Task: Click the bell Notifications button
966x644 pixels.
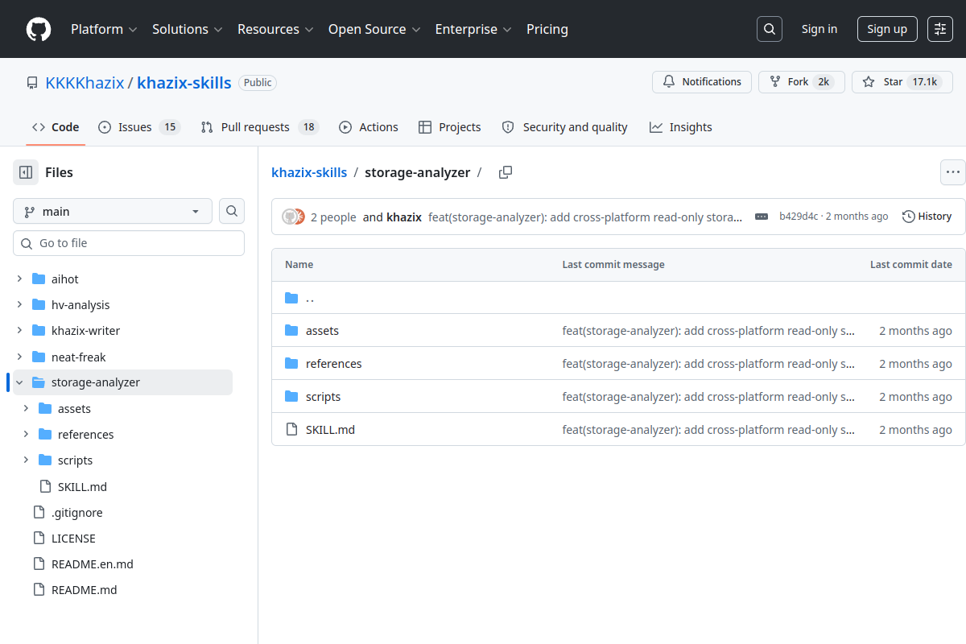Action: [702, 82]
